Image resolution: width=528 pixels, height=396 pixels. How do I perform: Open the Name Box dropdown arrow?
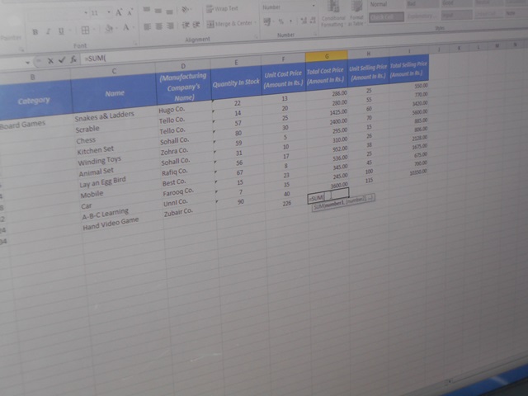(x=27, y=63)
